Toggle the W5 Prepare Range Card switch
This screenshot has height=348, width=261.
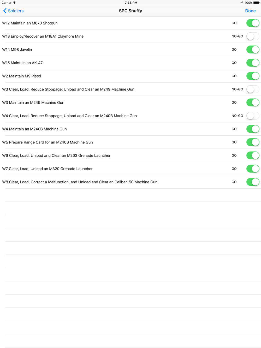253,142
